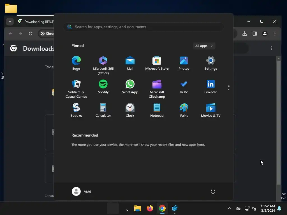
Task: Start Solitaire & Casual Games
Action: tap(76, 89)
